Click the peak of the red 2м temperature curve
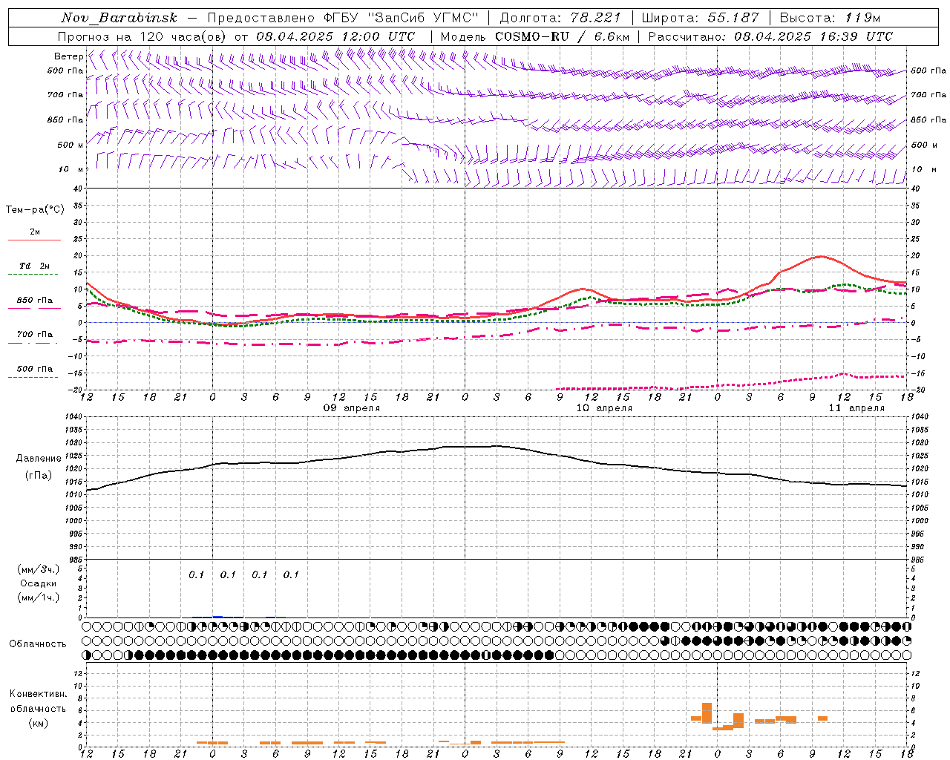The width and height of the screenshot is (950, 760). coord(819,256)
